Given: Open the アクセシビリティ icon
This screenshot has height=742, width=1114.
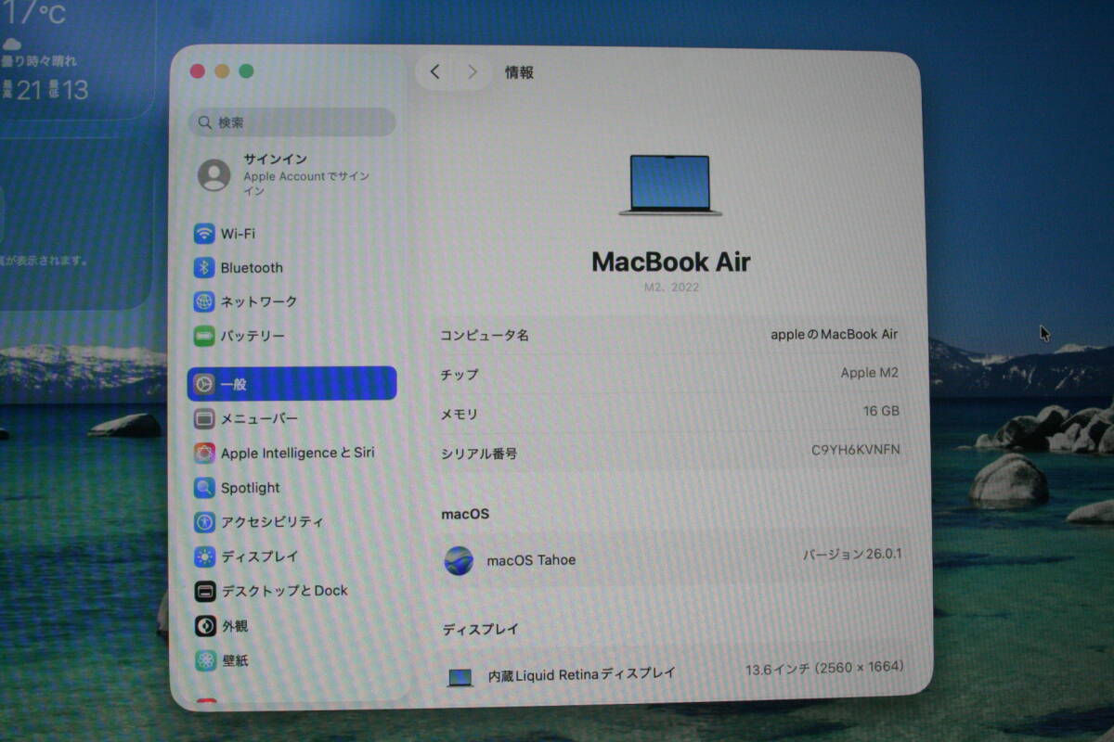Looking at the screenshot, I should click(x=204, y=522).
